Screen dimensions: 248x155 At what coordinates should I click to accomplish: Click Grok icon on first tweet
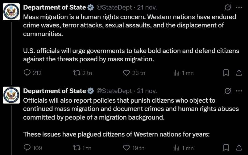[x=228, y=7]
